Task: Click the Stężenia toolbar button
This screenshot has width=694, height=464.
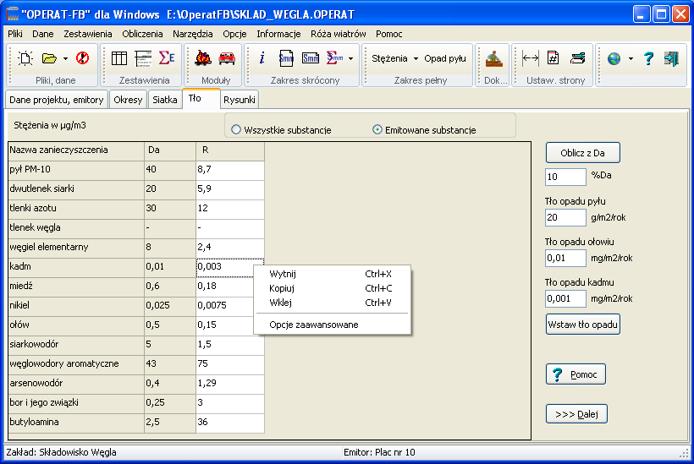Action: tap(389, 58)
